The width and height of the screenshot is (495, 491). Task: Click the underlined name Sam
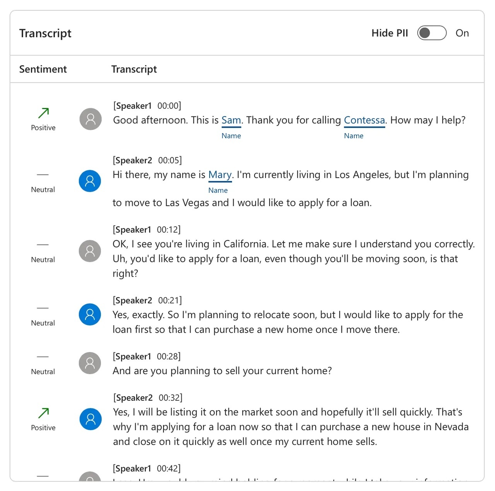tap(231, 120)
